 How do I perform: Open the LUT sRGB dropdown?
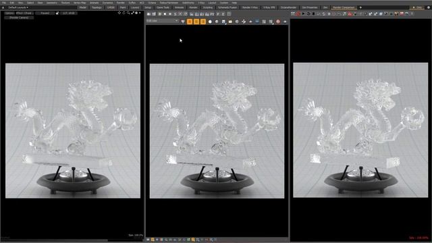coord(69,13)
